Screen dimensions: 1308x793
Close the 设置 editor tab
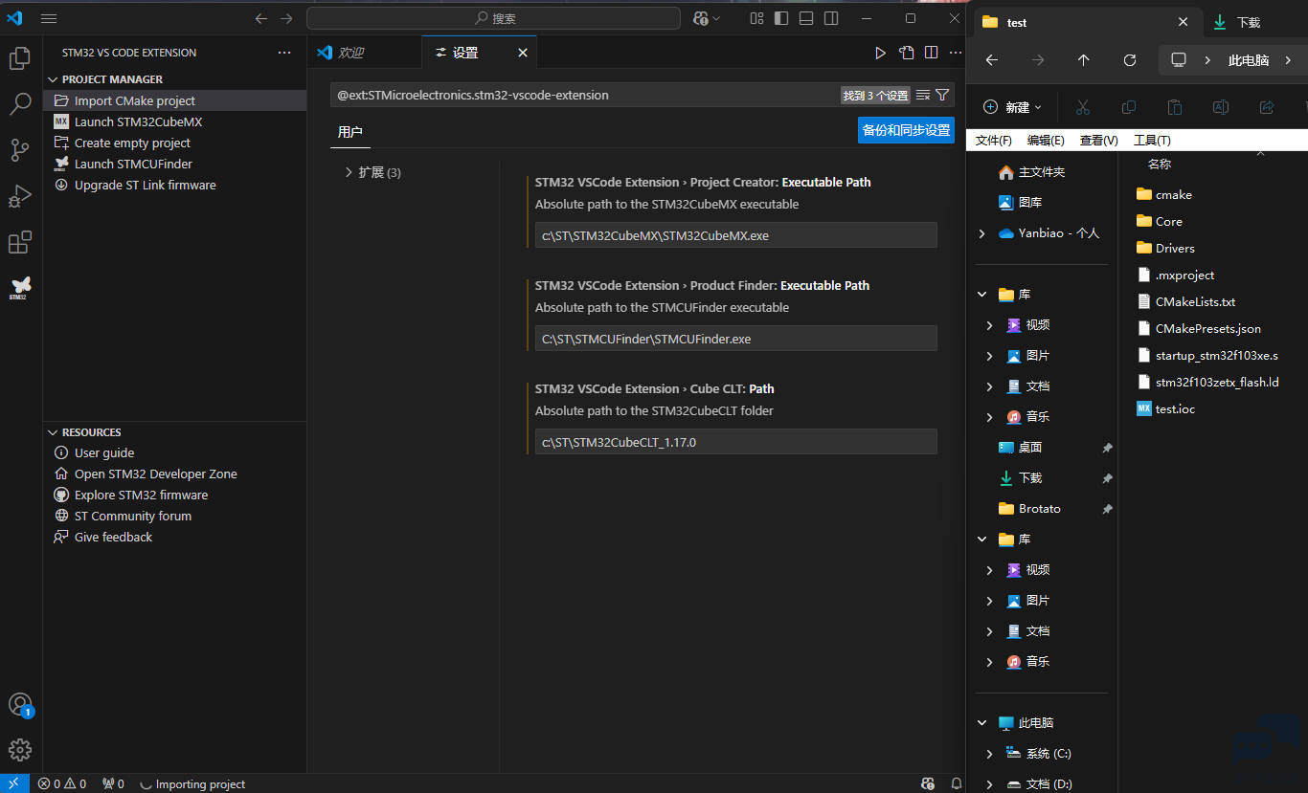[523, 53]
